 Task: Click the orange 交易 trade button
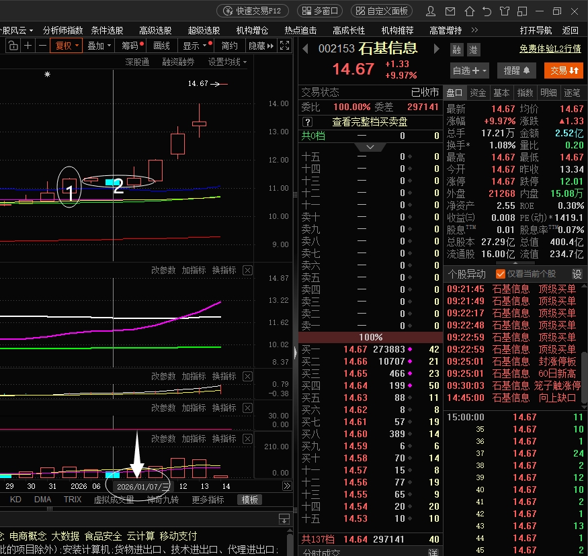pyautogui.click(x=564, y=71)
